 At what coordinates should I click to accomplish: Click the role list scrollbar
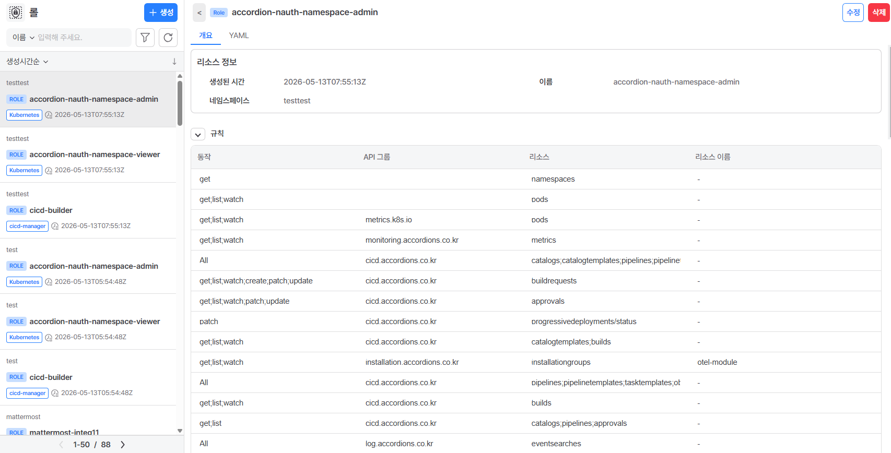click(180, 103)
